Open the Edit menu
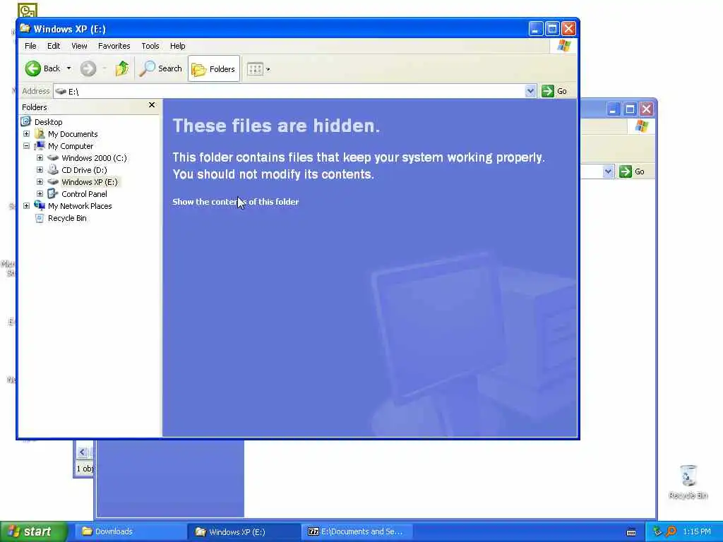The image size is (723, 542). click(54, 46)
